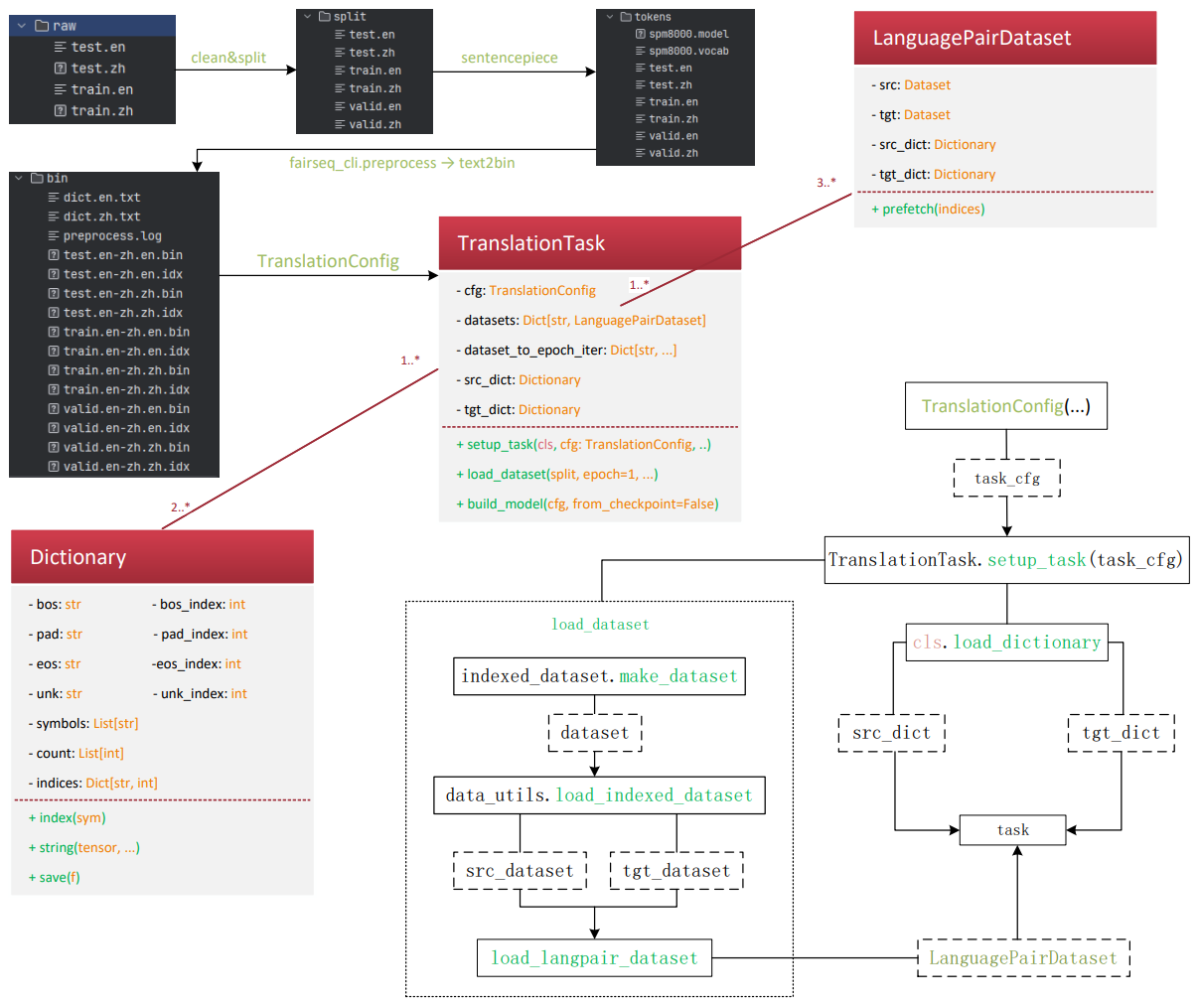Image resolution: width=1199 pixels, height=1006 pixels.
Task: Click file icon next to train.en in raw folder
Action: 61,89
